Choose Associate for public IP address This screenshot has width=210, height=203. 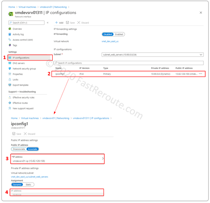click(x=32, y=149)
